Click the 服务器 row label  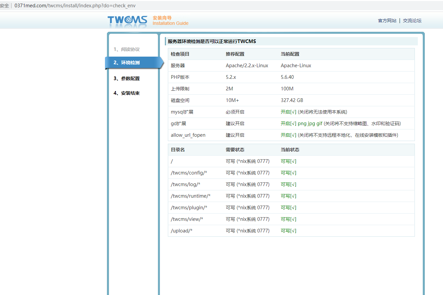[x=178, y=66]
